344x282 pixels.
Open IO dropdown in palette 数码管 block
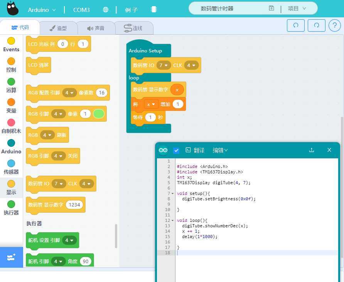(59, 184)
